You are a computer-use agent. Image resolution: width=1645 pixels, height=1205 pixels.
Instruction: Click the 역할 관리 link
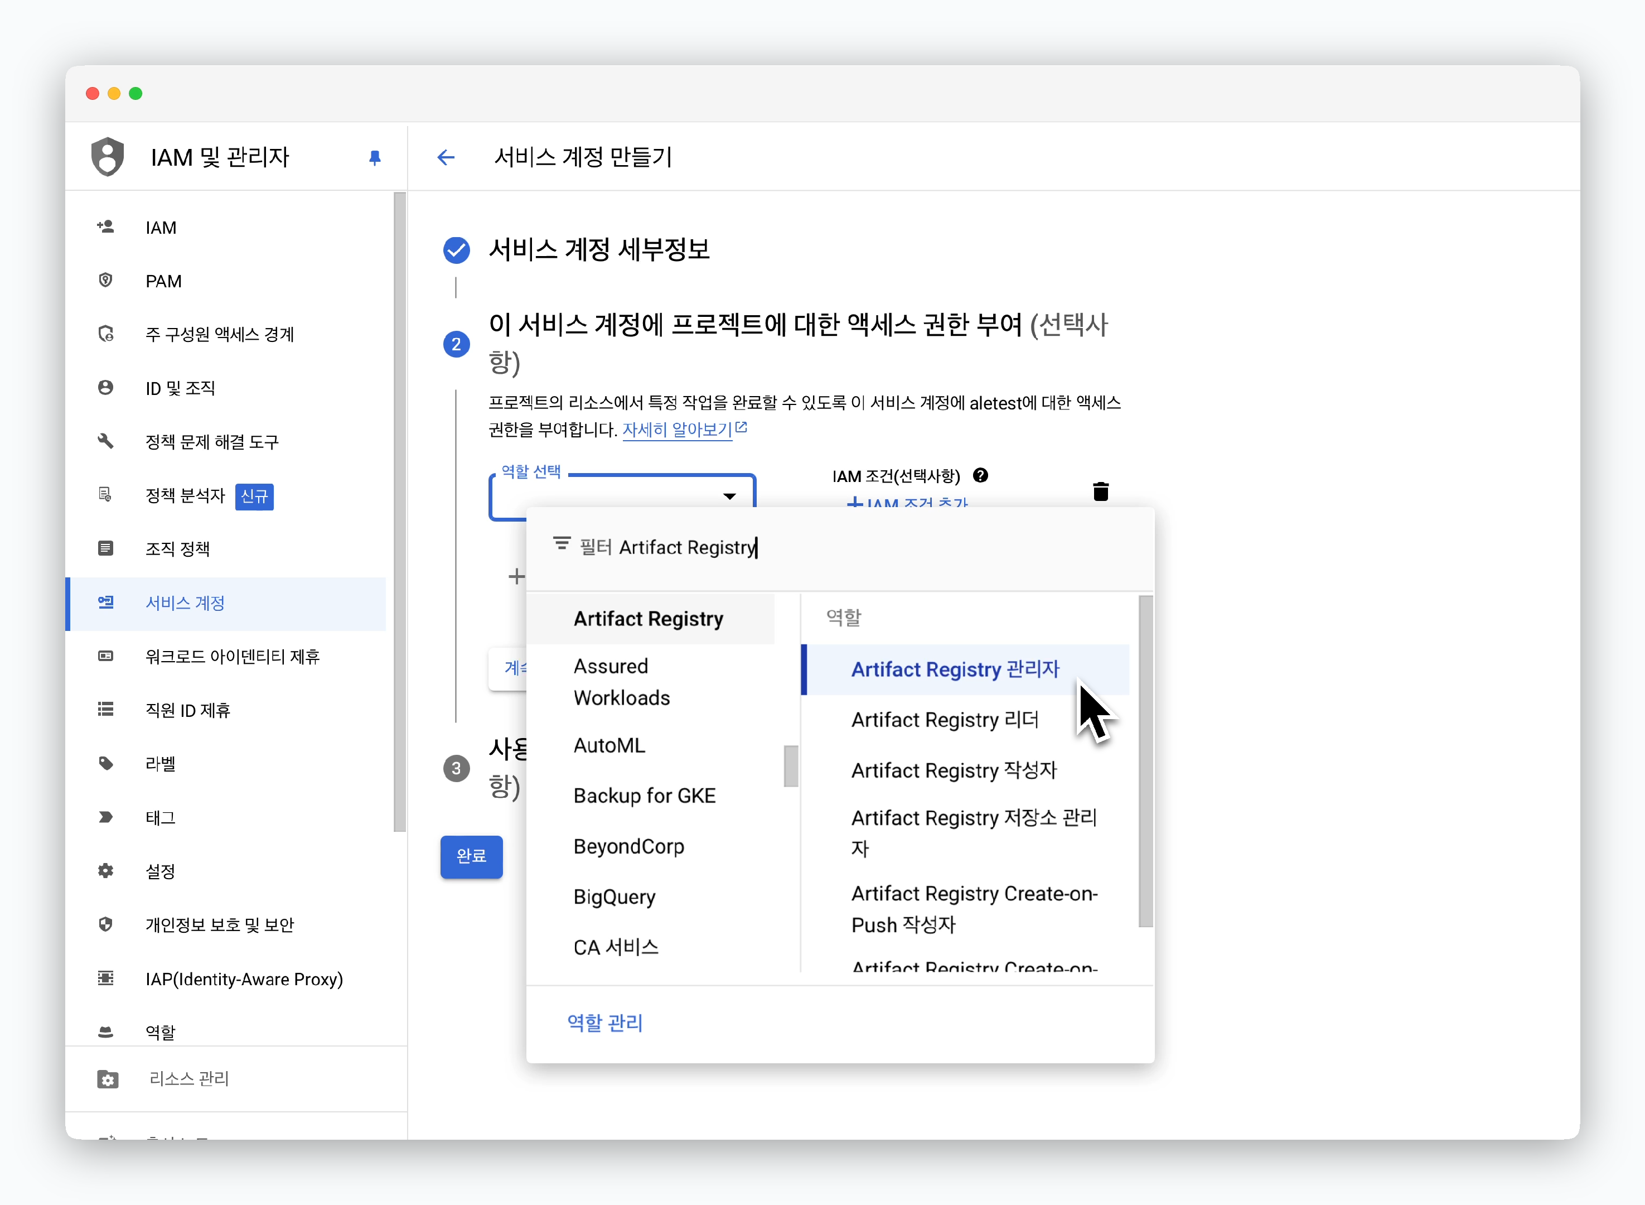[x=604, y=1023]
